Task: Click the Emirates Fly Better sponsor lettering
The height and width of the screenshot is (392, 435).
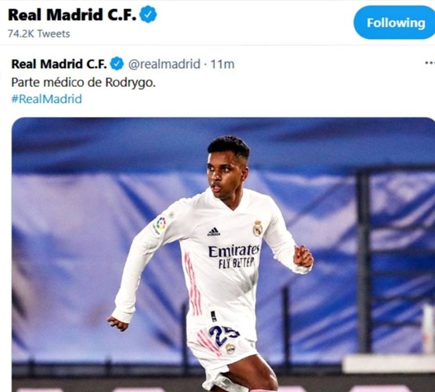Action: (x=234, y=257)
